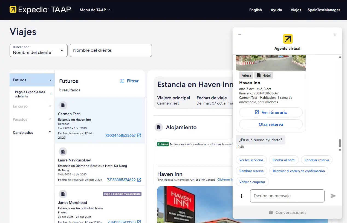Select the Pasados trips tab
The height and width of the screenshot is (223, 347).
point(32,119)
